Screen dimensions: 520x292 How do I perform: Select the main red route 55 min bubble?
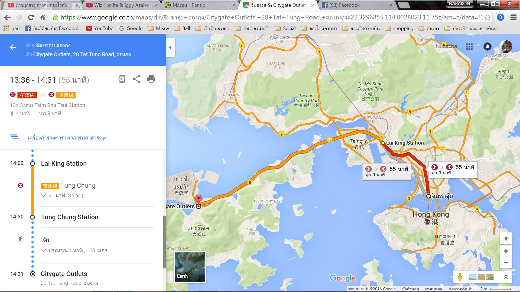(453, 170)
